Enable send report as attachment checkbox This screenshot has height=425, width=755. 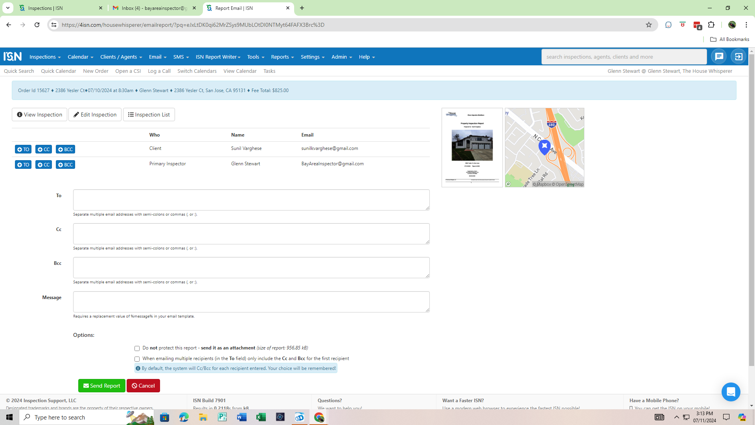(x=137, y=348)
